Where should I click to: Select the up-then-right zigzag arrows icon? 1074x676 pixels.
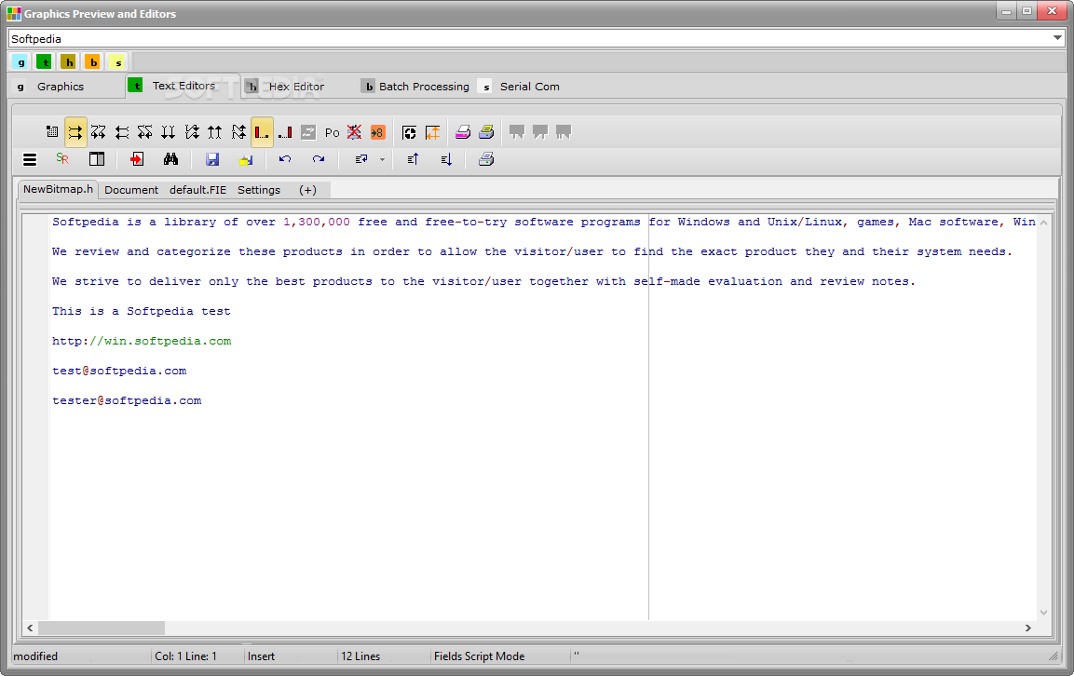[238, 132]
